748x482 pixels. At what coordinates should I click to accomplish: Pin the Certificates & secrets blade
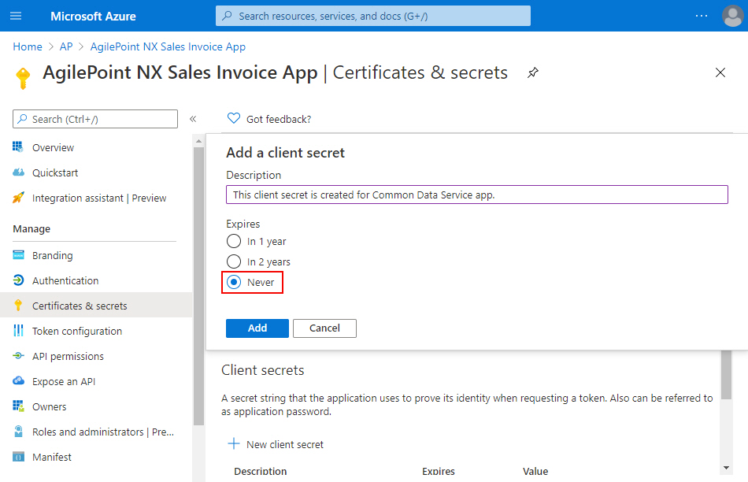point(533,72)
